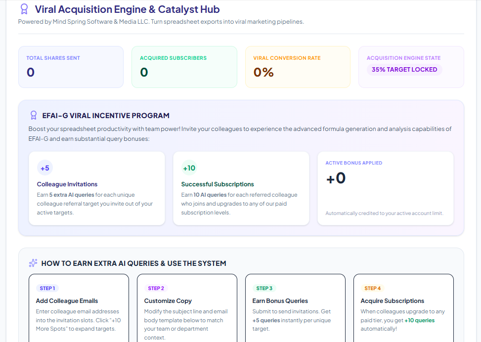Click the Acquire Subscriptions step title
The image size is (481, 342).
pyautogui.click(x=393, y=301)
